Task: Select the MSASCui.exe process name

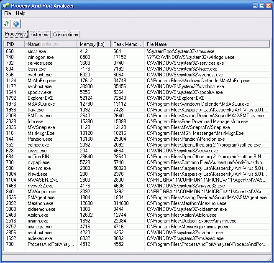Action: tap(41, 104)
